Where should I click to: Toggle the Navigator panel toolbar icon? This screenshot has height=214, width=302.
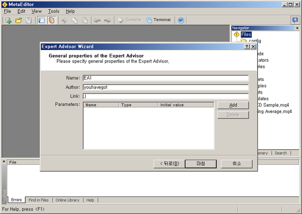pos(42,20)
